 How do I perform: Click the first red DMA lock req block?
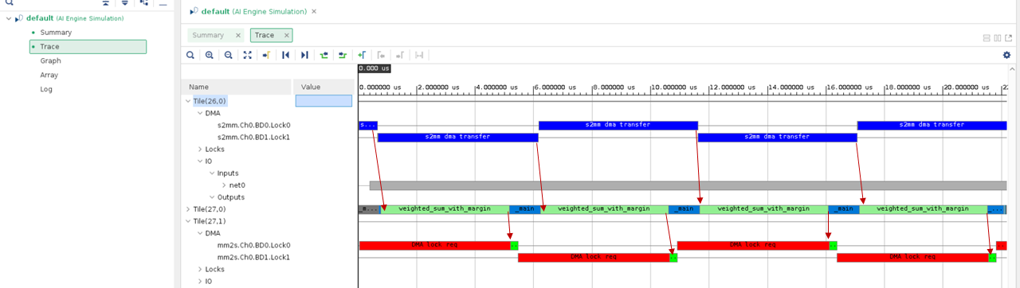[x=434, y=245]
